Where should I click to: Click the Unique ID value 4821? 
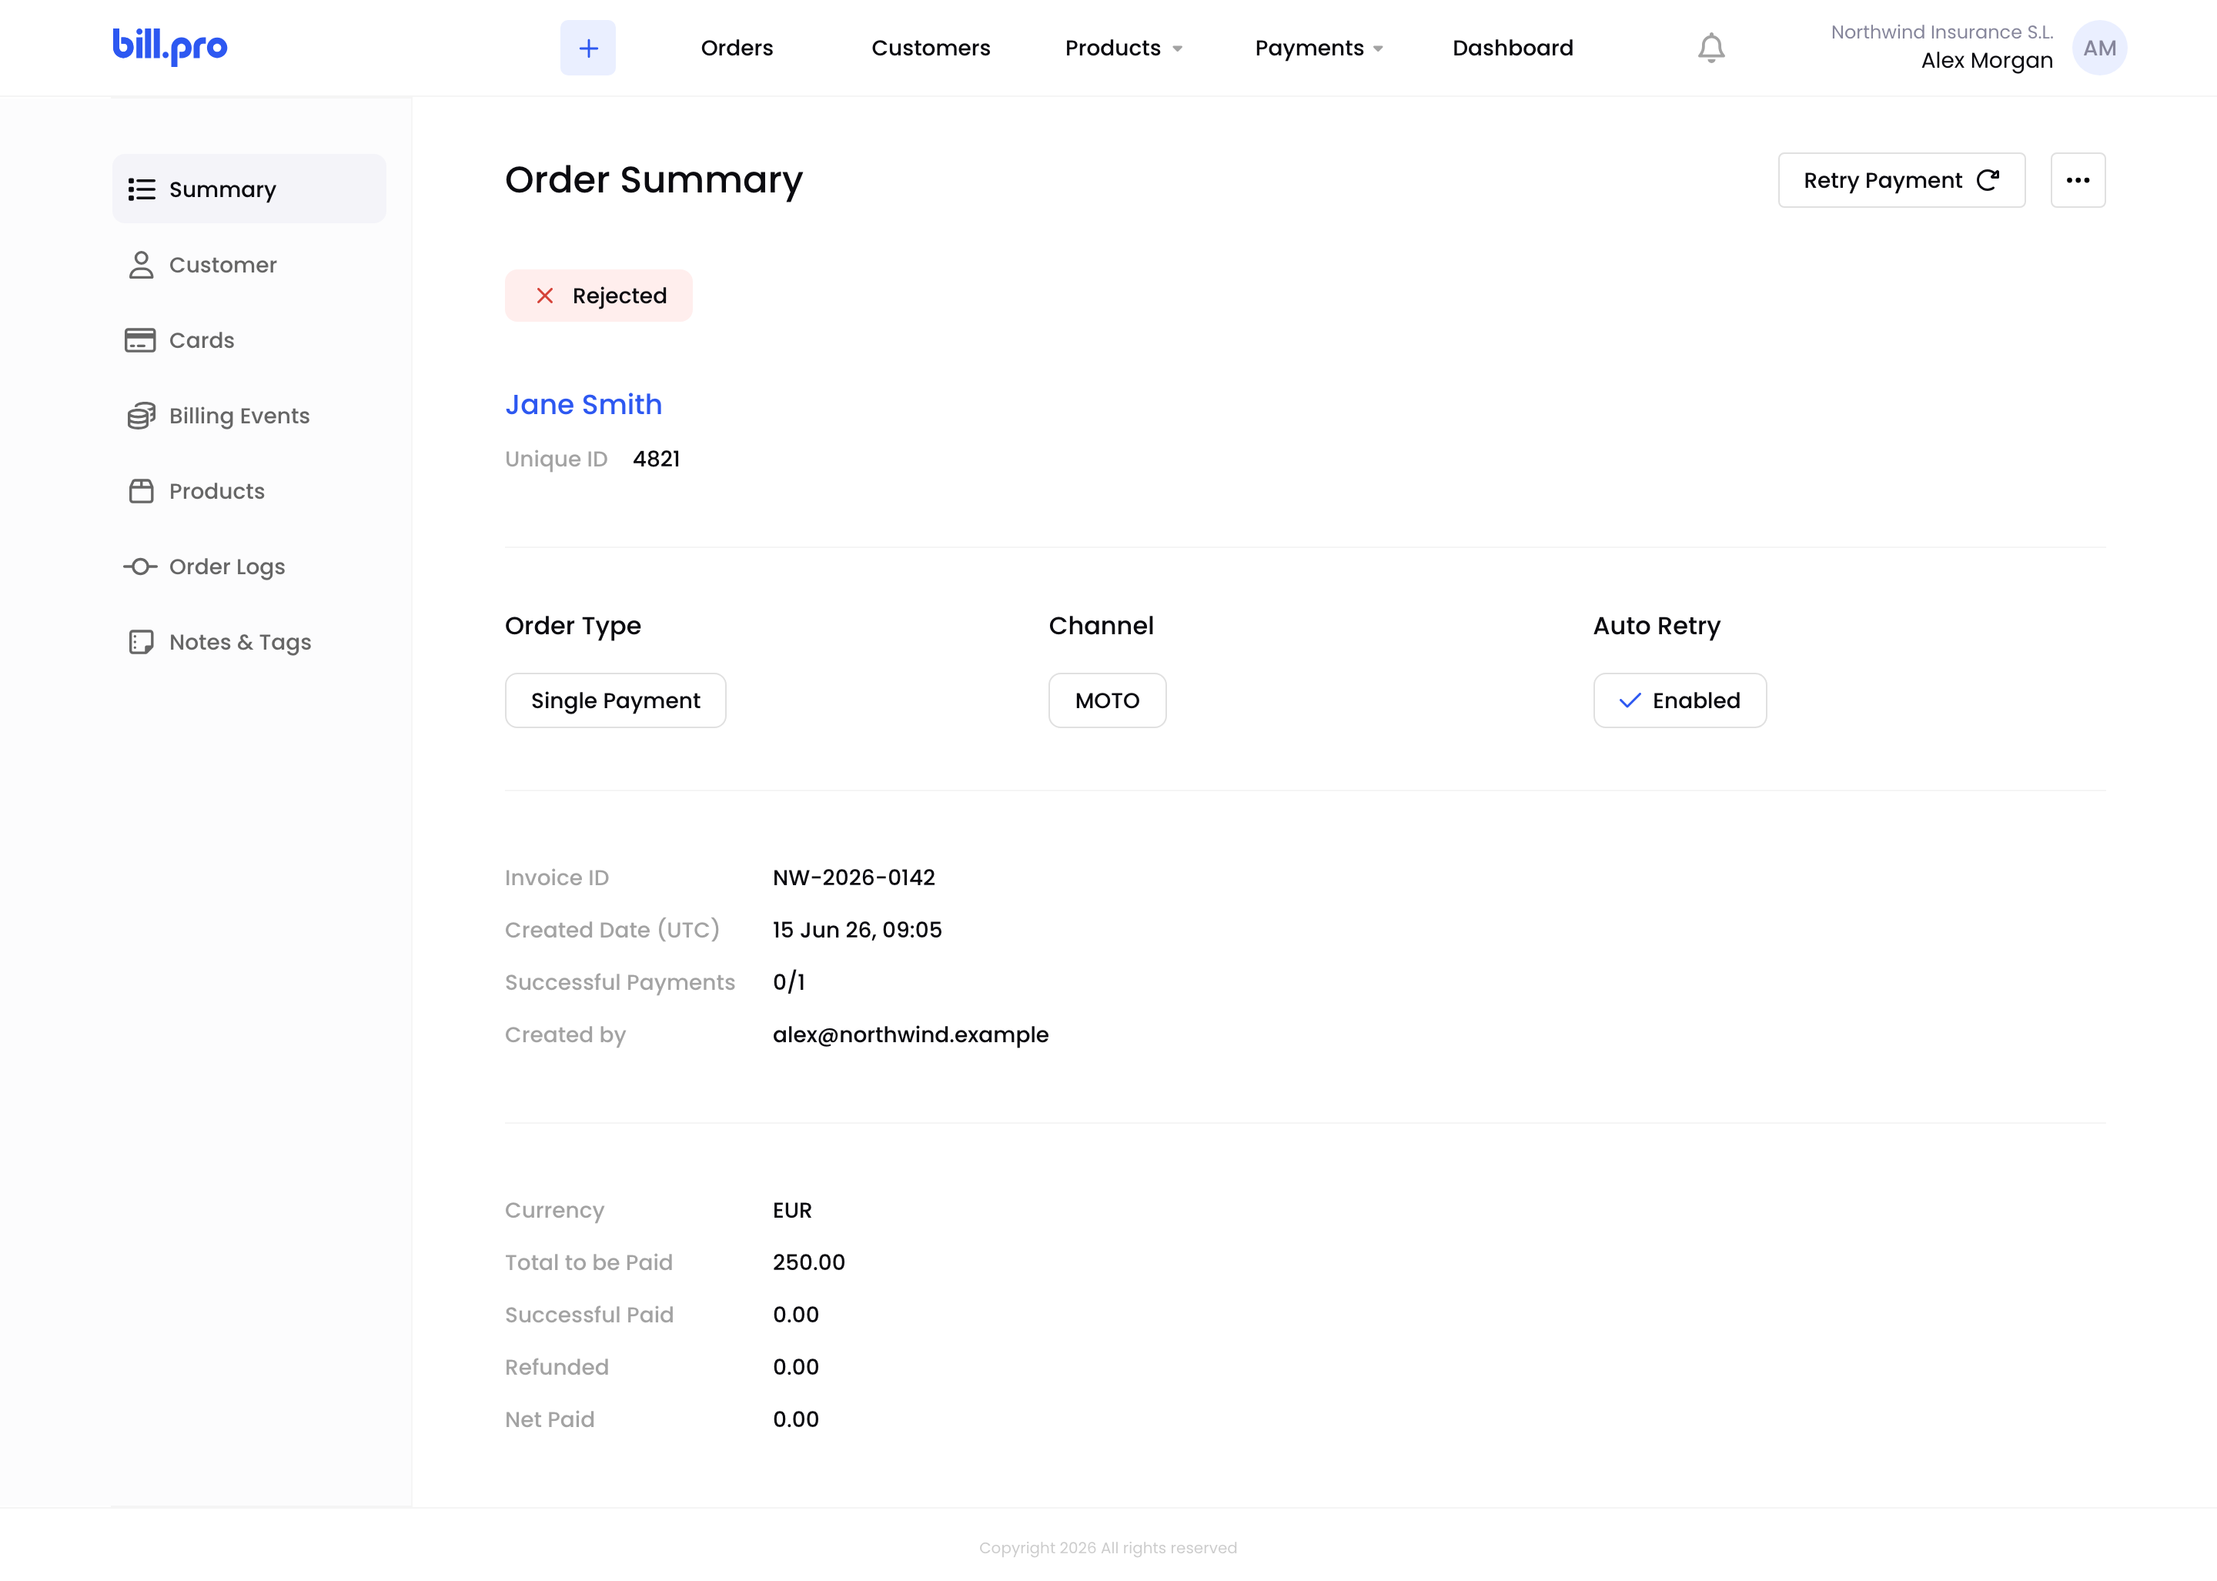coord(656,459)
